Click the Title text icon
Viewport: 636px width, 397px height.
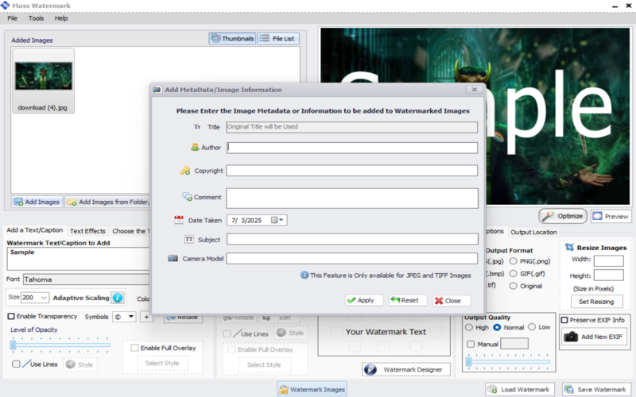[x=197, y=127]
